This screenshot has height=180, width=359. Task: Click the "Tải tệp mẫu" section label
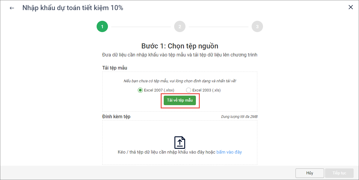coord(115,68)
